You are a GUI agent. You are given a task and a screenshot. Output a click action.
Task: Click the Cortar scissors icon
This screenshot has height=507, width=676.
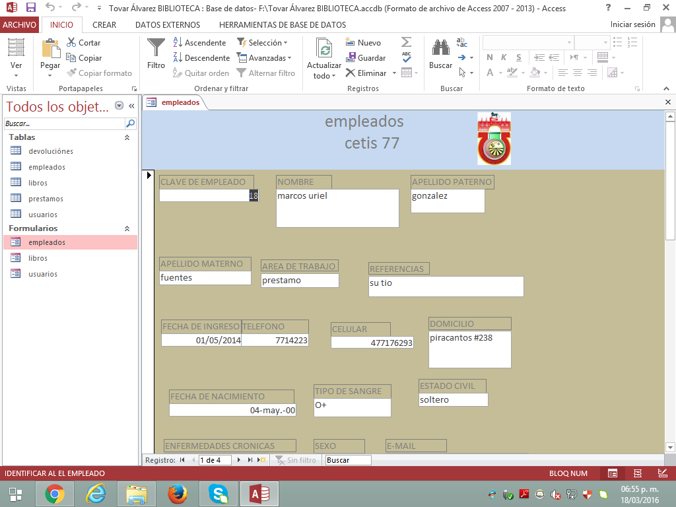pos(72,42)
